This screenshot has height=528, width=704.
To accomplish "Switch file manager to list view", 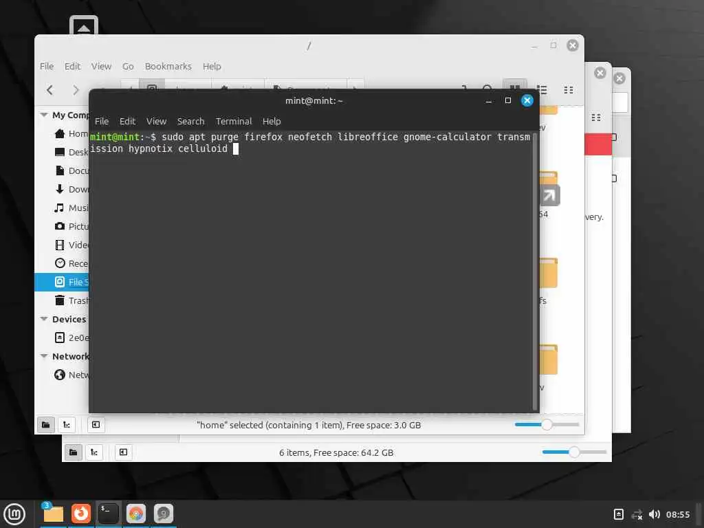I will click(542, 90).
